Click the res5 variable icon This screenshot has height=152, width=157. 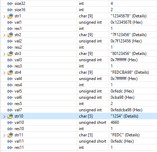point(10,104)
